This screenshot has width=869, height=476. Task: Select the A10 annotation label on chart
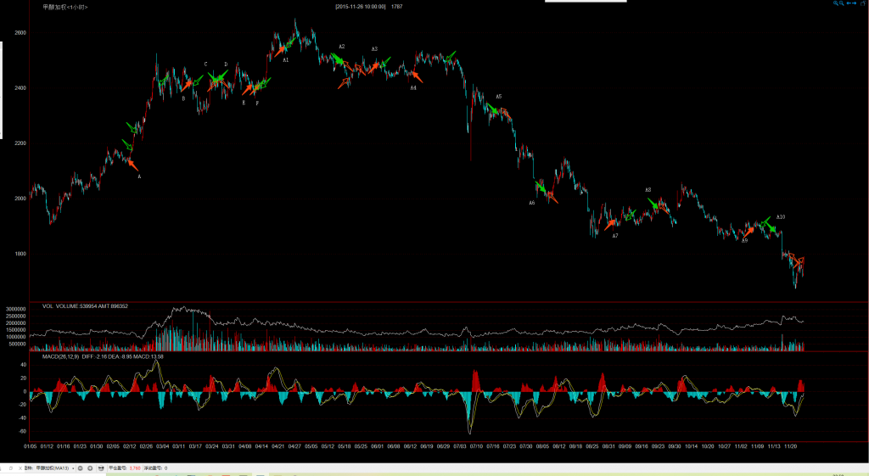click(780, 217)
